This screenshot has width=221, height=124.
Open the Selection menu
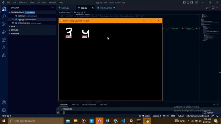point(23,2)
